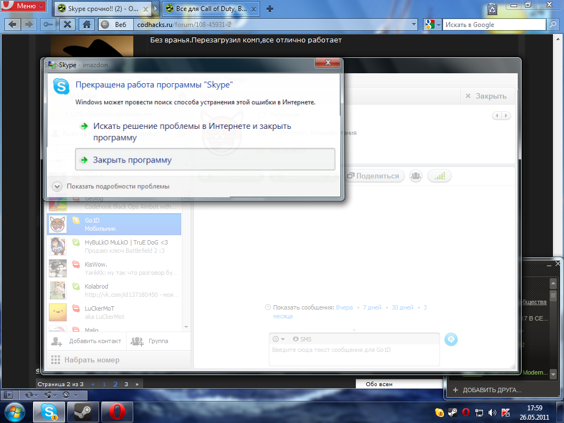Toggle the Opera panel button at bottom-left
The width and height of the screenshot is (564, 423).
[x=8, y=395]
